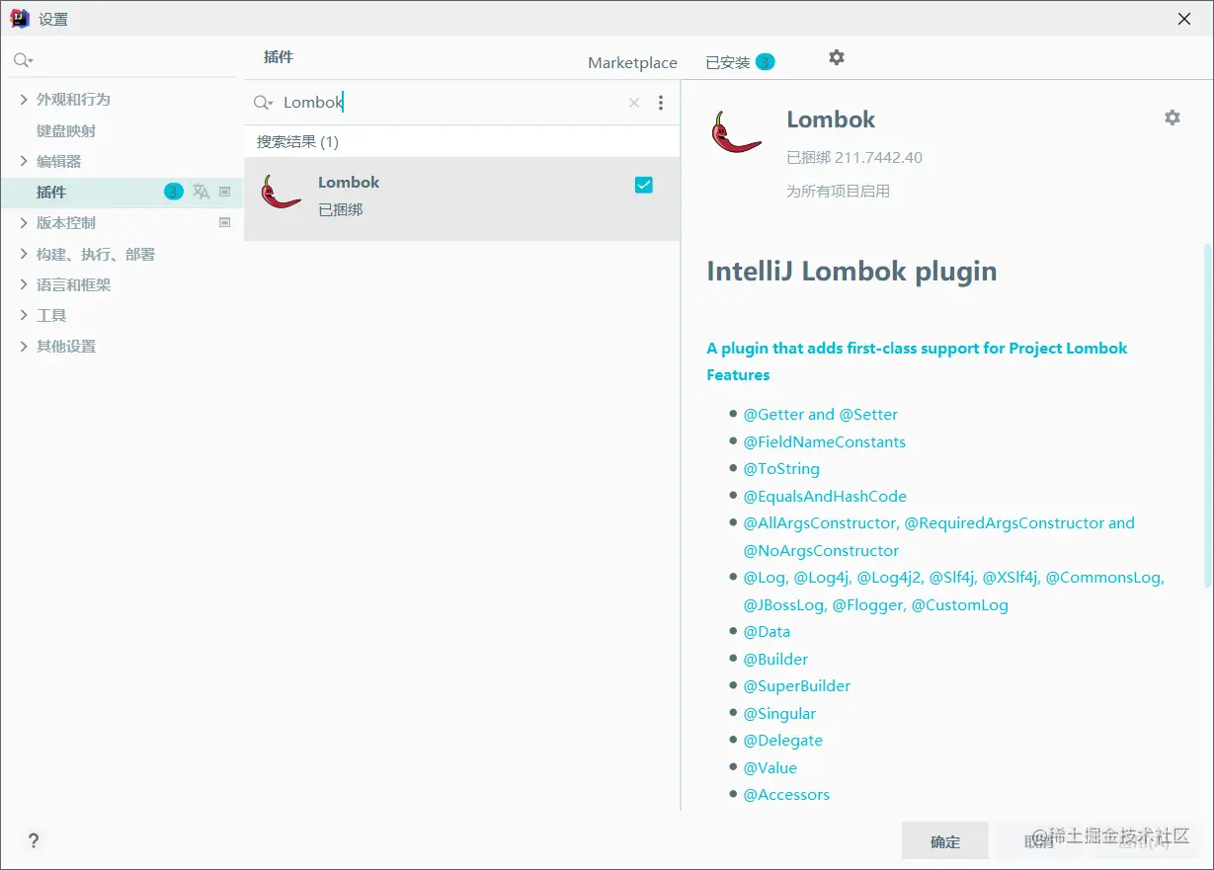Click the settings search magnifier icon

coord(23,60)
